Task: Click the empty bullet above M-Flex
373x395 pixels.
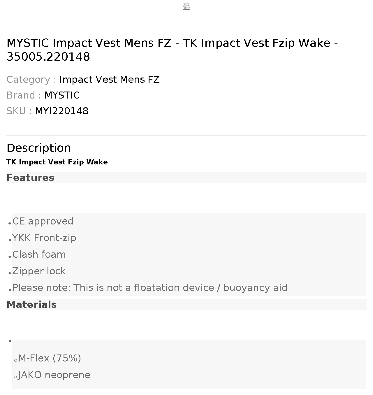Action: [10, 341]
